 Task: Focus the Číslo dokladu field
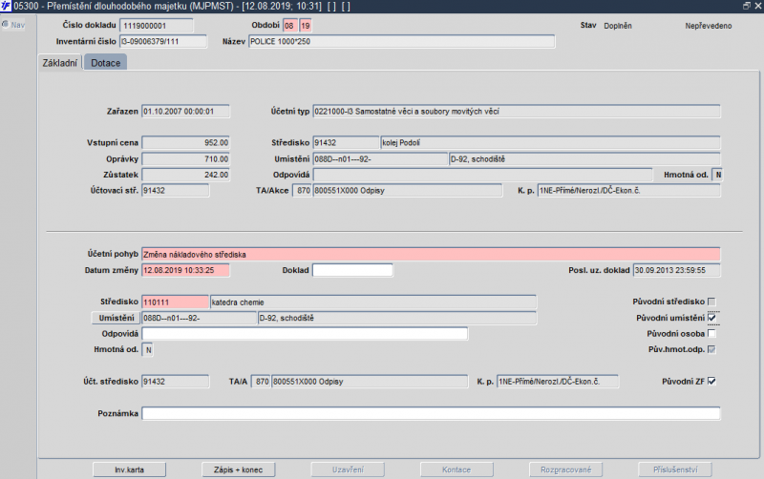point(156,26)
